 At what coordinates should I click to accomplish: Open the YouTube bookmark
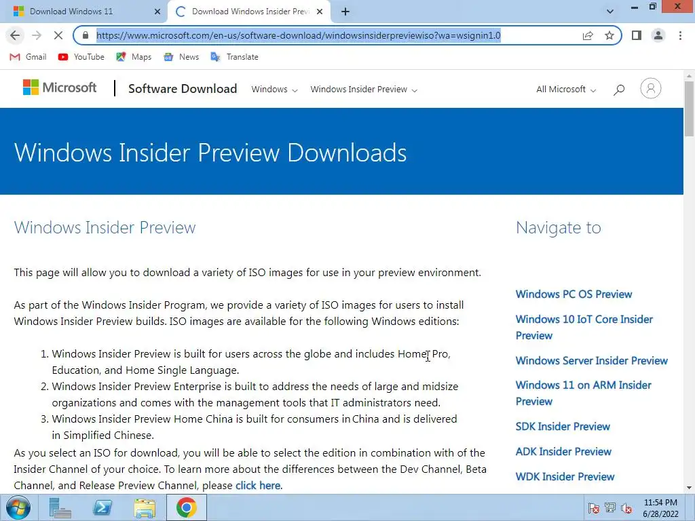(x=81, y=57)
